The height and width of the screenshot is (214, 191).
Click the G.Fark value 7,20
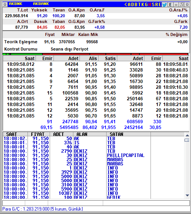pyautogui.click(x=183, y=27)
